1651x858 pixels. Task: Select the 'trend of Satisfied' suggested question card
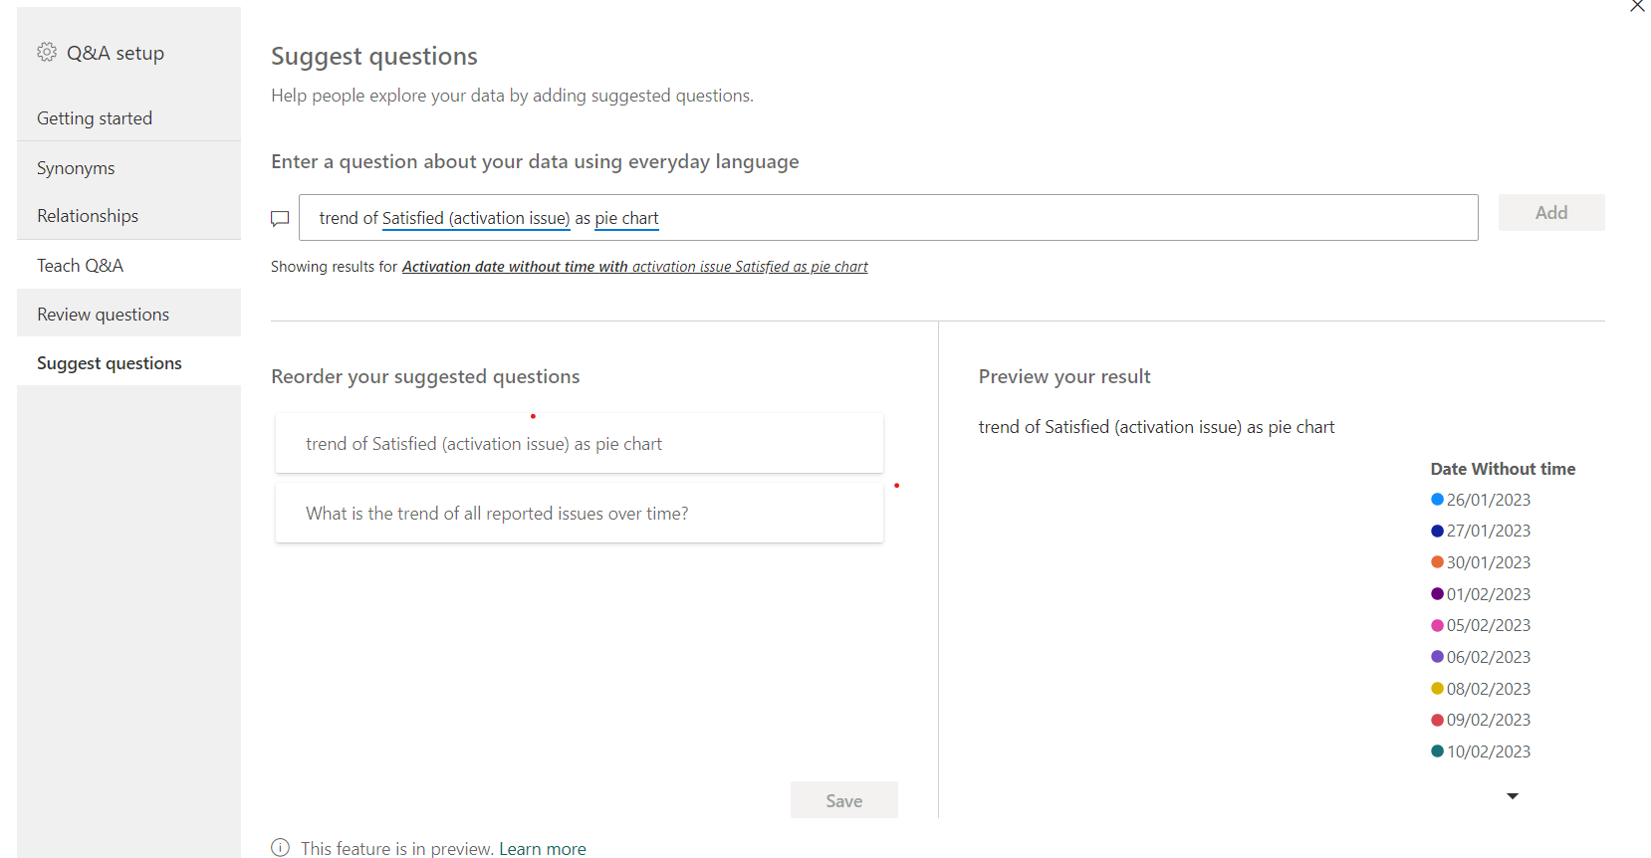(580, 444)
